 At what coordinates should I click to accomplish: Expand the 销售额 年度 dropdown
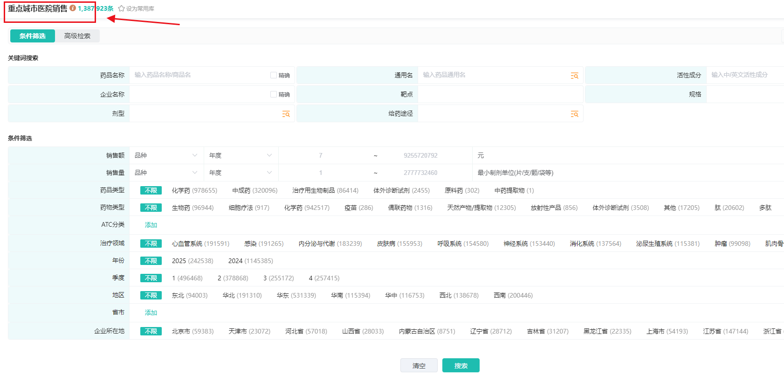pyautogui.click(x=241, y=155)
